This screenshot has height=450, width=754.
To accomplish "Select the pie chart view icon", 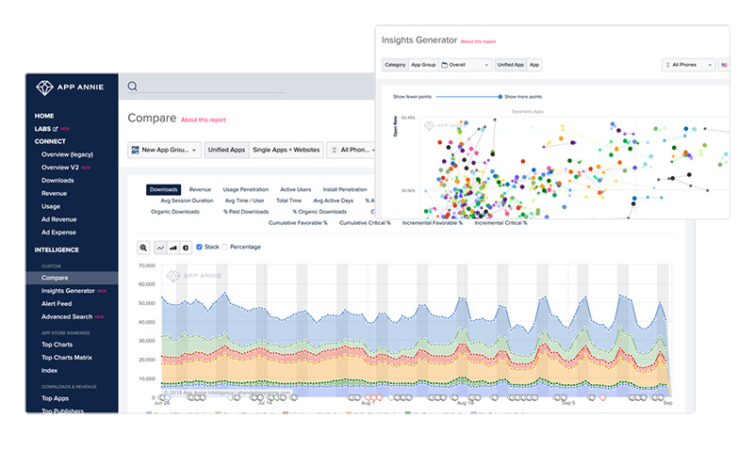I will click(x=186, y=248).
